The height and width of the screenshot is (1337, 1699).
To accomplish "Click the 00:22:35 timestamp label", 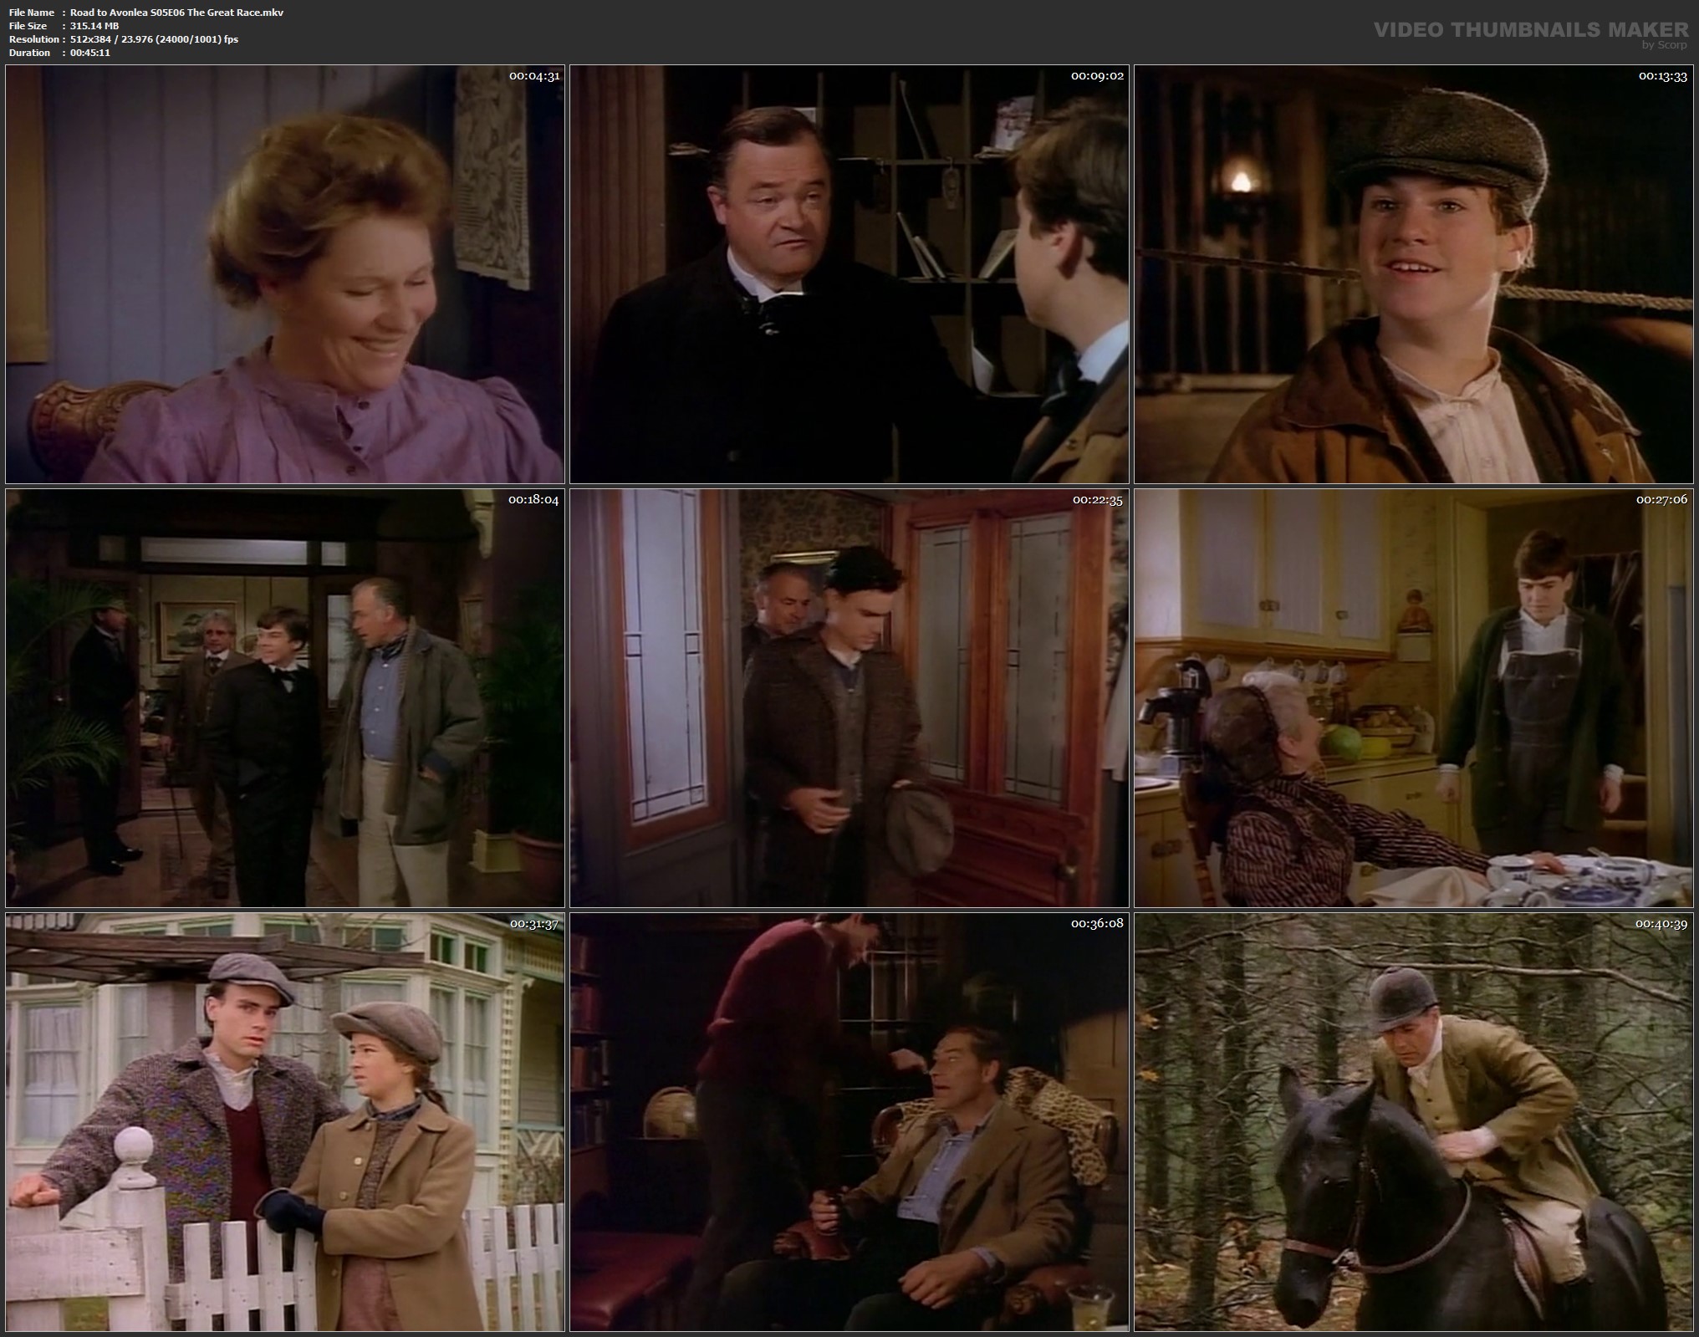I will [x=1098, y=500].
